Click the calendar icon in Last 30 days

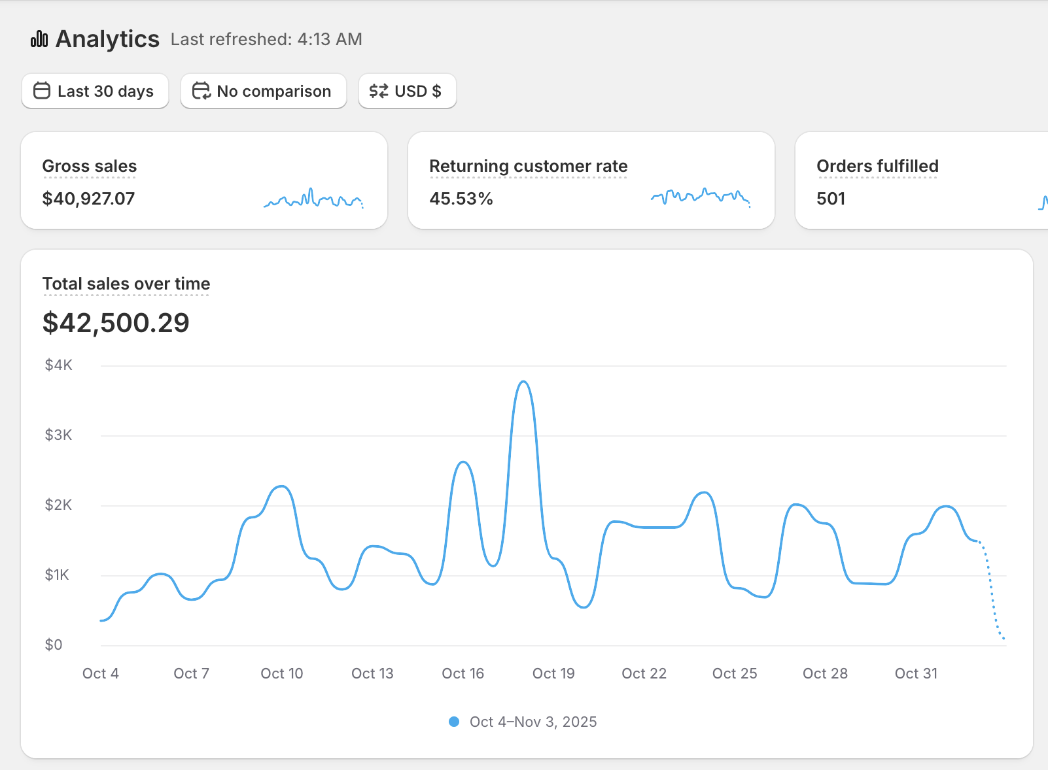coord(42,91)
